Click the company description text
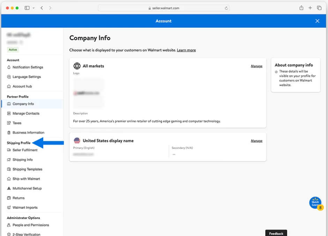 pos(147,121)
